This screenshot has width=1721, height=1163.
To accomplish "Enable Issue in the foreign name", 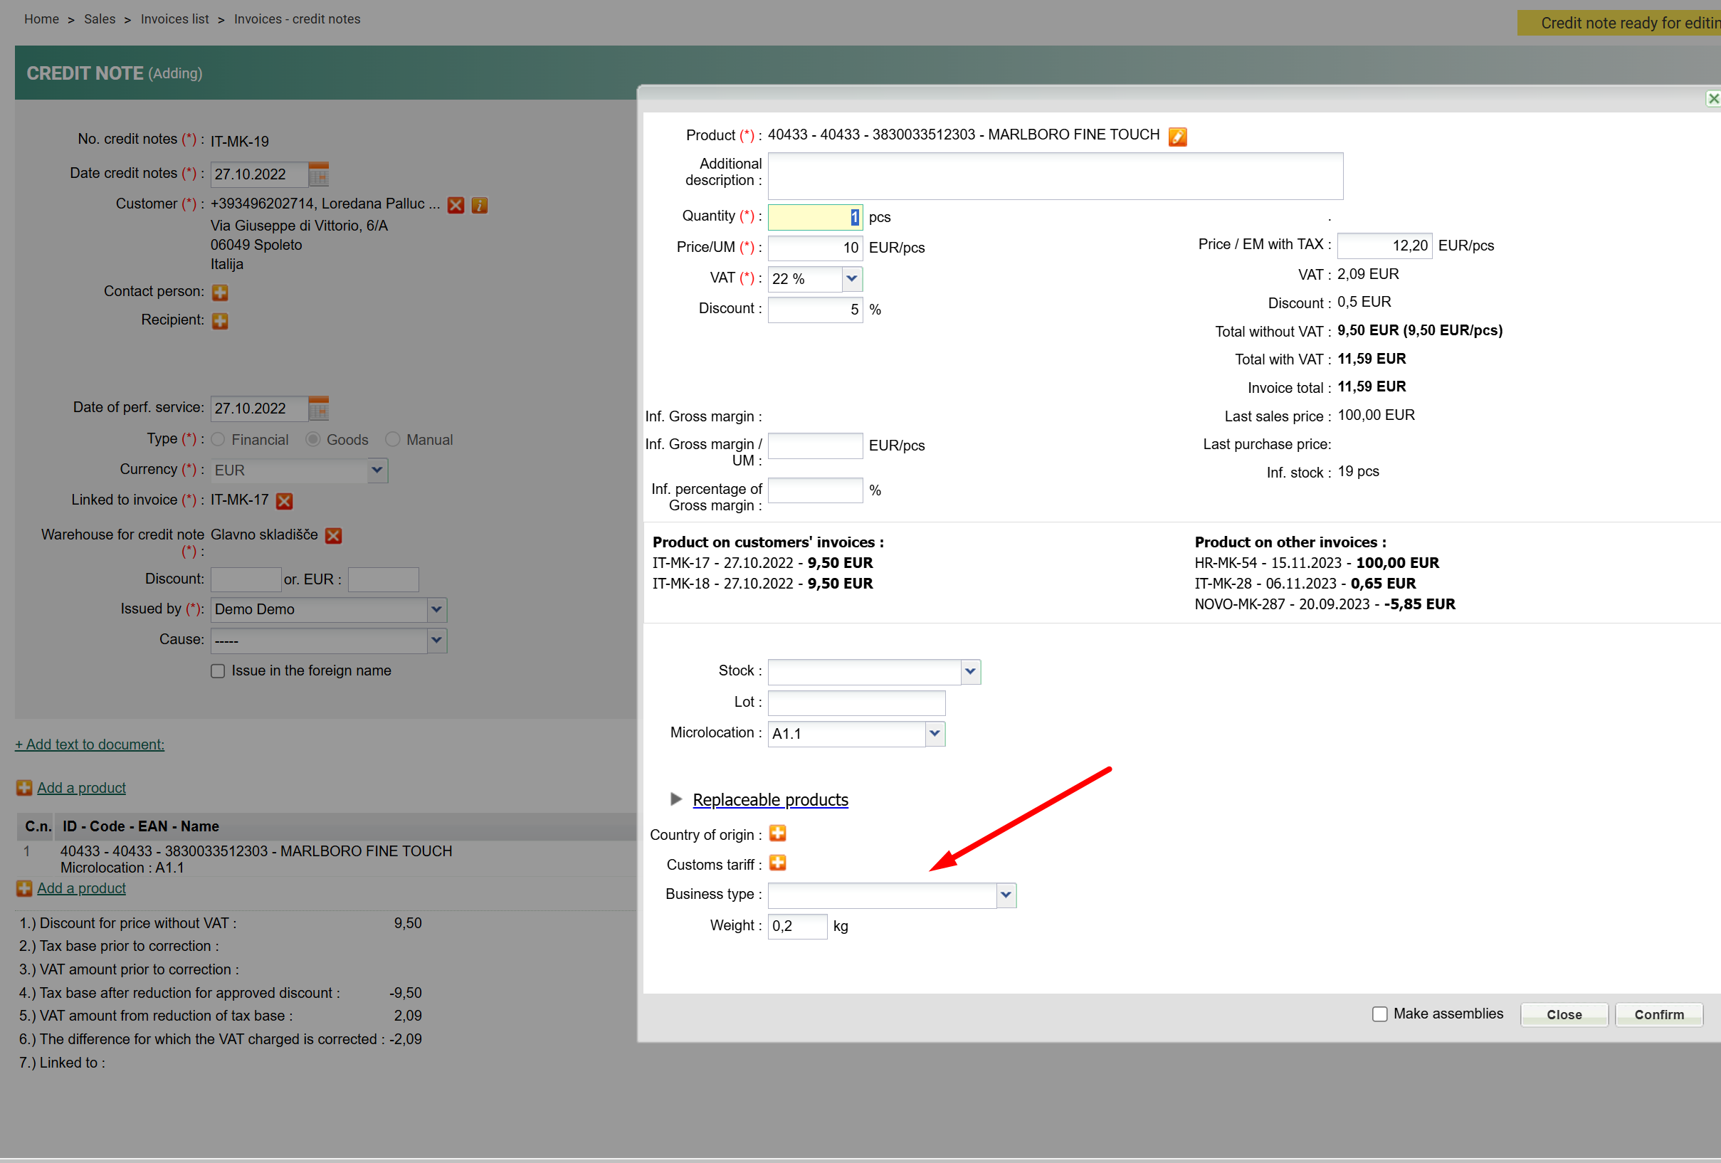I will (218, 671).
